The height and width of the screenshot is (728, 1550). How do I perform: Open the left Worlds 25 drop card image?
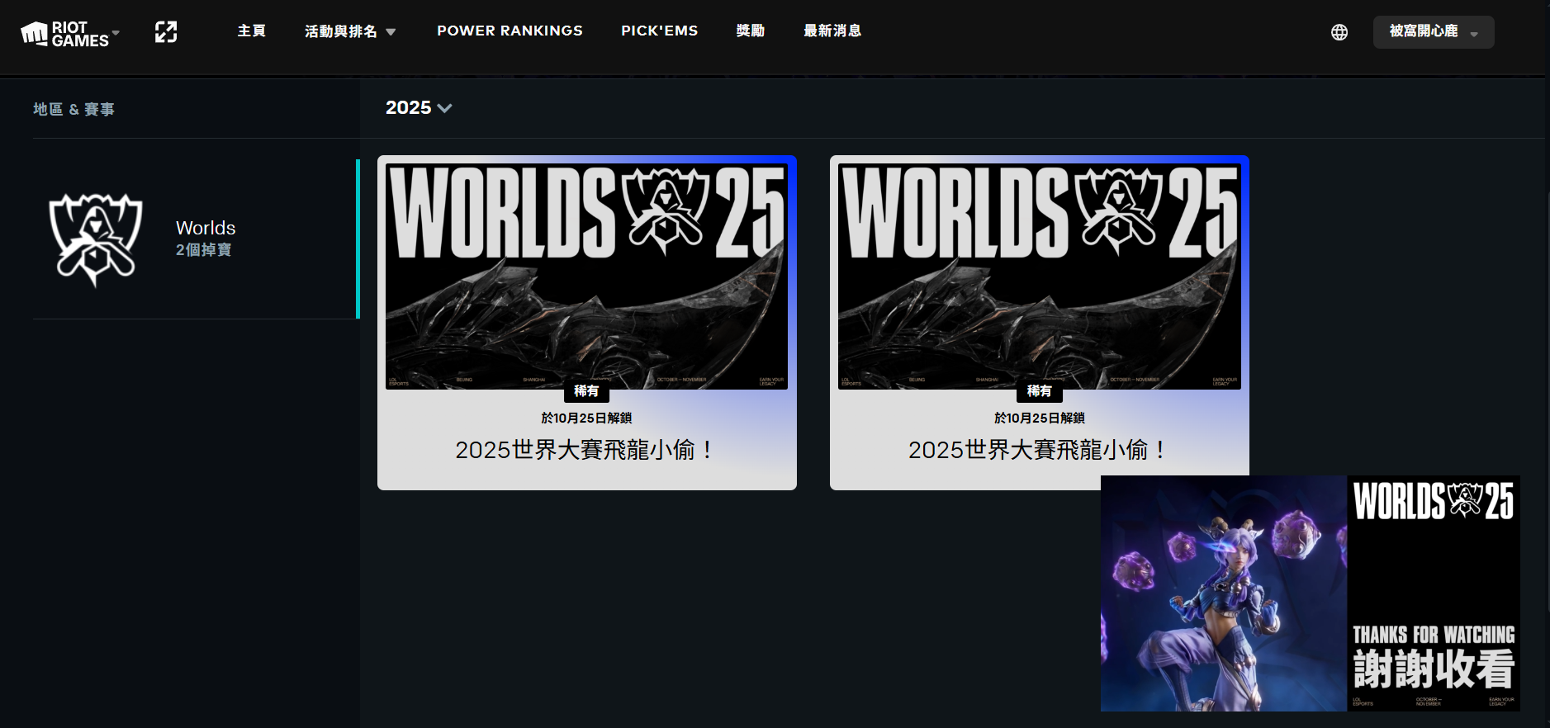[586, 277]
